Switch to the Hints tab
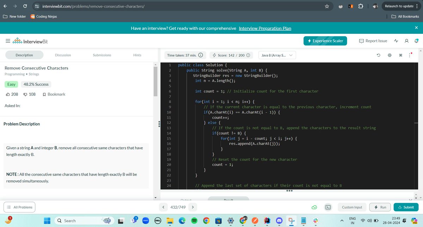 point(137,55)
